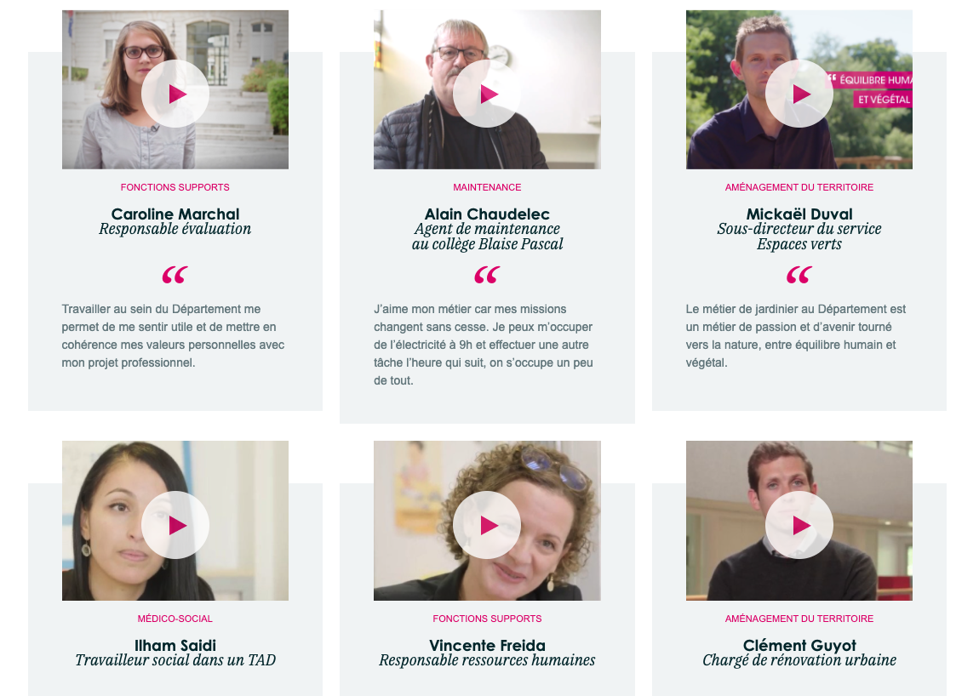
Task: Click the name Mickaël Duval
Action: 799,214
